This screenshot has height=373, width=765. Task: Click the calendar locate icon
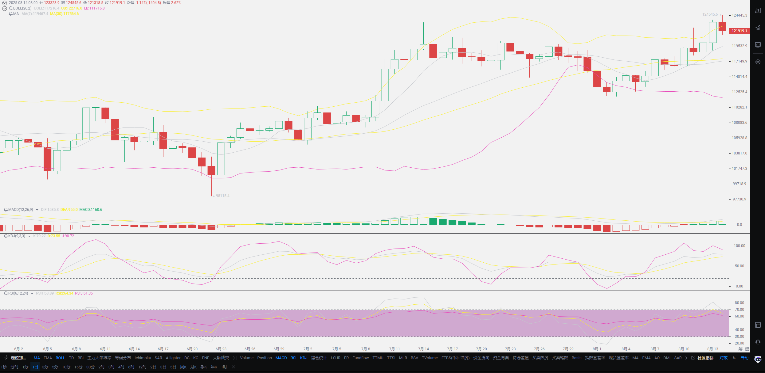[6, 358]
